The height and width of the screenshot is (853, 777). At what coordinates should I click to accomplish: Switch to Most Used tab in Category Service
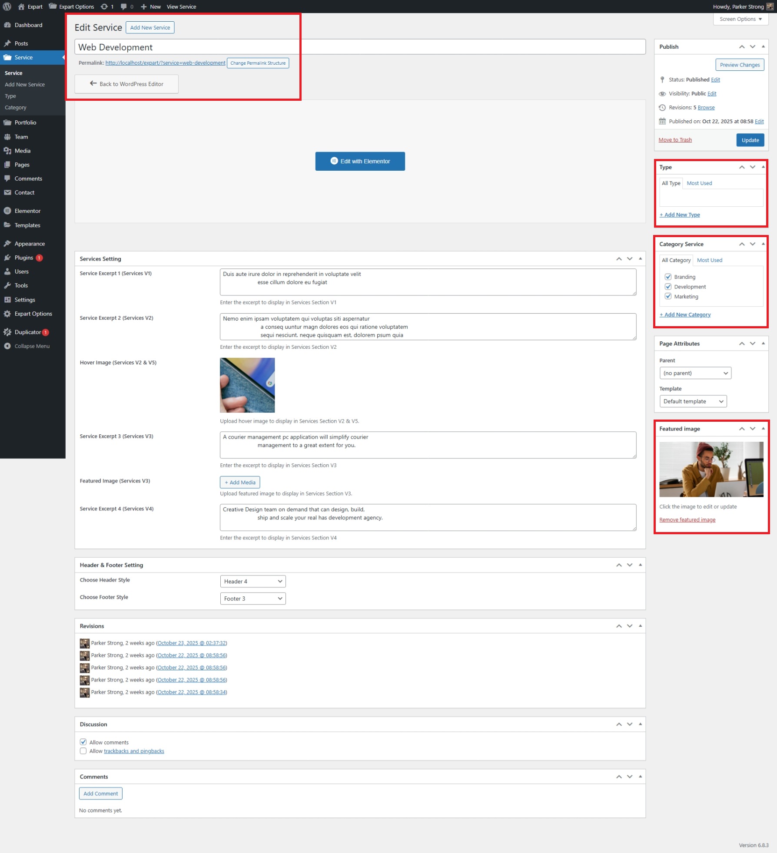tap(709, 260)
